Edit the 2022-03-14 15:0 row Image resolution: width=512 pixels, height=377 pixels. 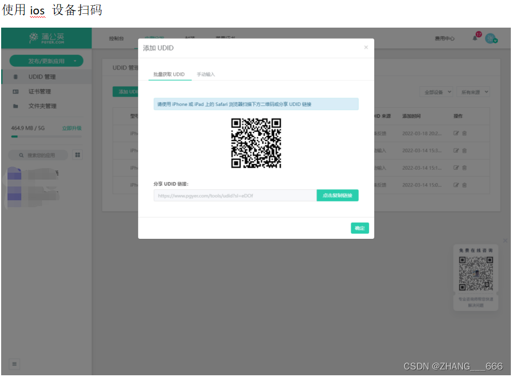coord(456,185)
